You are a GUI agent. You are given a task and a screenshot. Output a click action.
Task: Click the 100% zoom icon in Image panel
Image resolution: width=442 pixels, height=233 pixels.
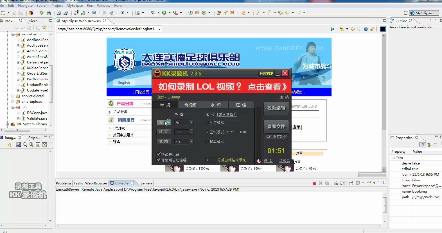pyautogui.click(x=38, y=145)
